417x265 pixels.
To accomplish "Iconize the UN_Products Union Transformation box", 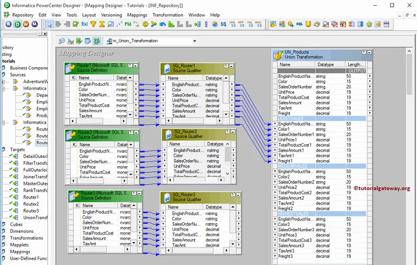I will [369, 52].
